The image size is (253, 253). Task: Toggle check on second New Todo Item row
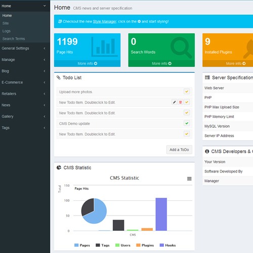click(187, 102)
